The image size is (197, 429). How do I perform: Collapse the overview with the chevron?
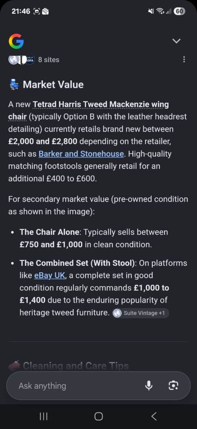[x=177, y=41]
